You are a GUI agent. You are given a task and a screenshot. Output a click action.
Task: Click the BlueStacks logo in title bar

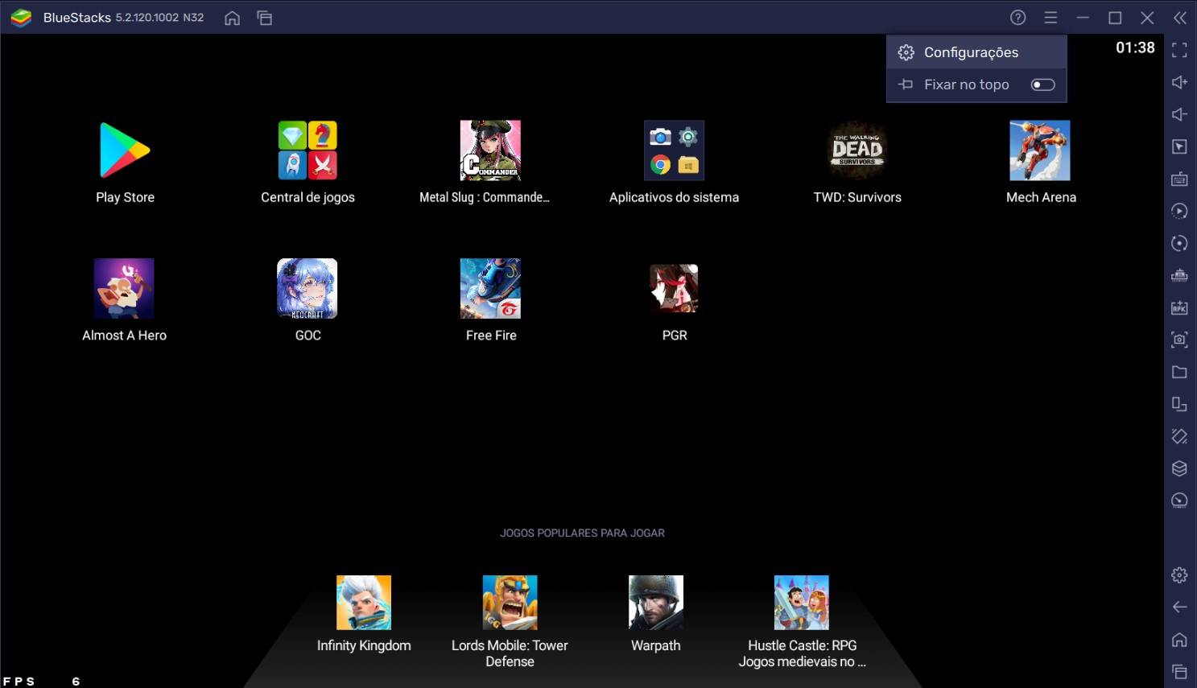[21, 18]
